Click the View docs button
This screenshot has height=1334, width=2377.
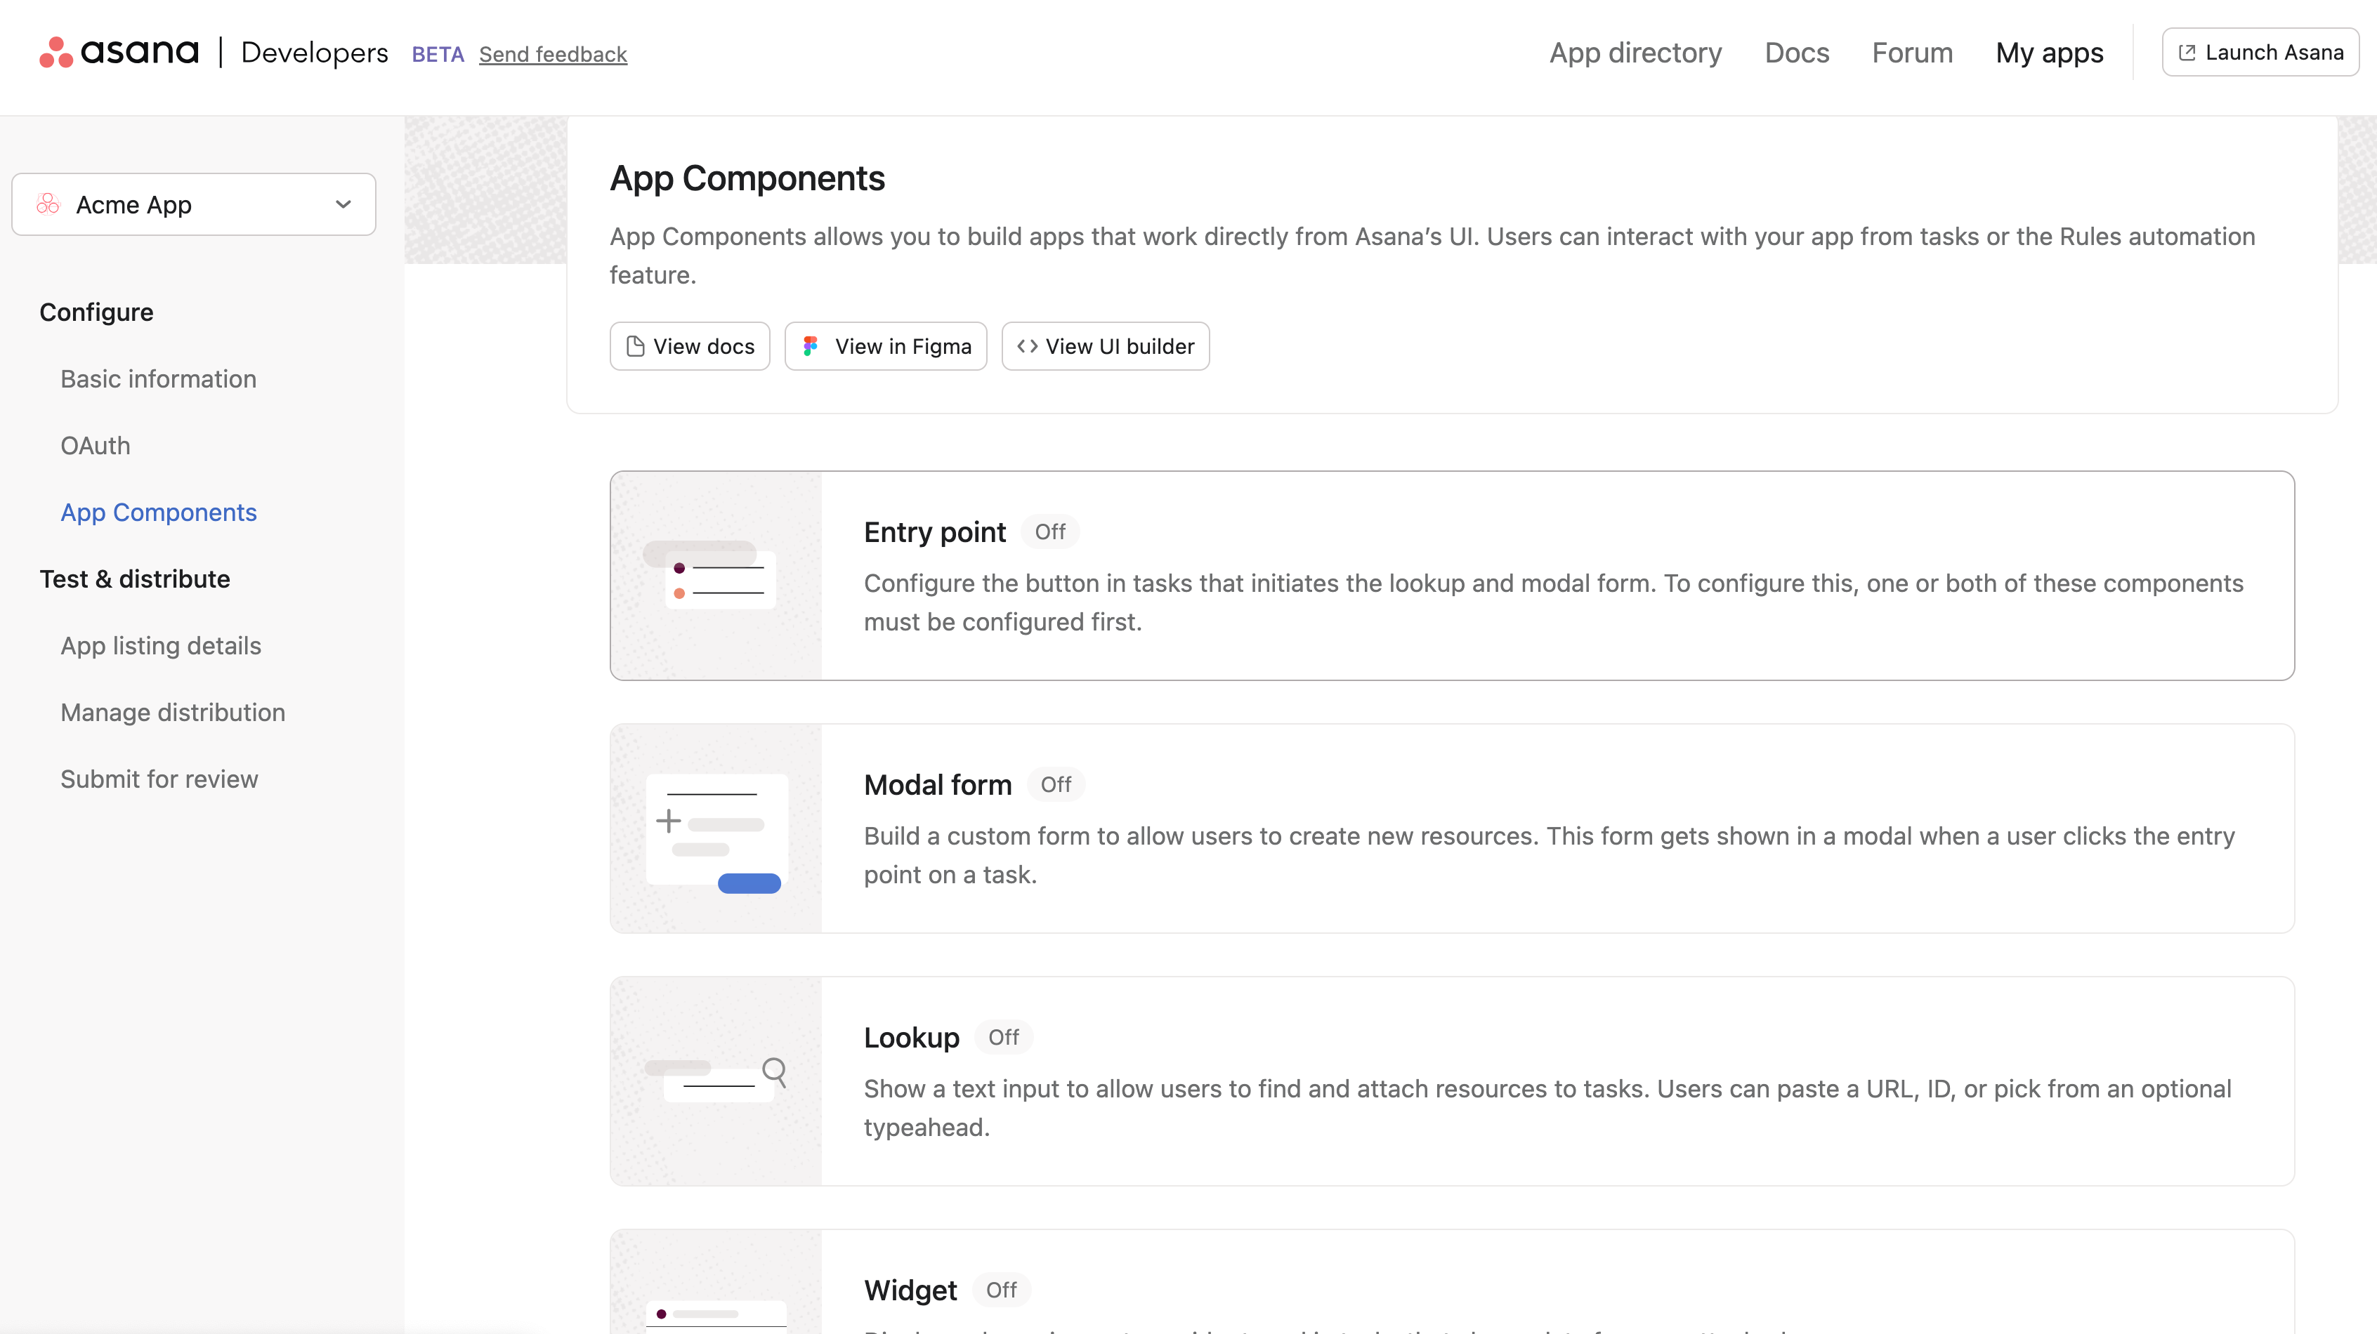coord(689,346)
